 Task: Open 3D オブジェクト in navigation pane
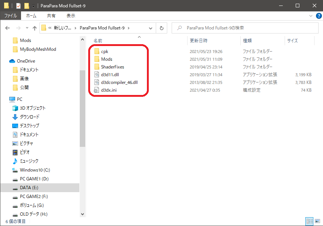[32, 108]
